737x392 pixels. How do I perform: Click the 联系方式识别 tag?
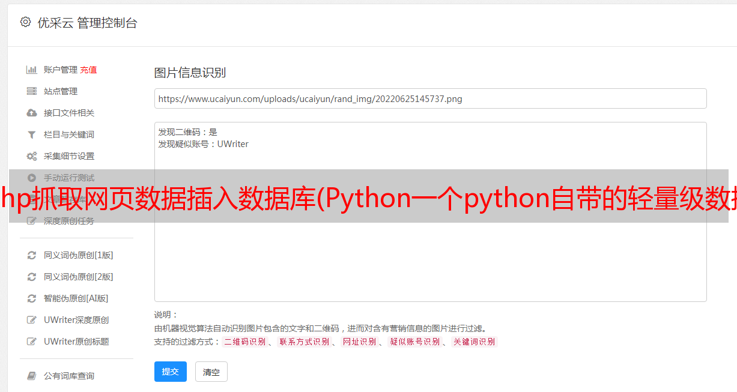(304, 342)
